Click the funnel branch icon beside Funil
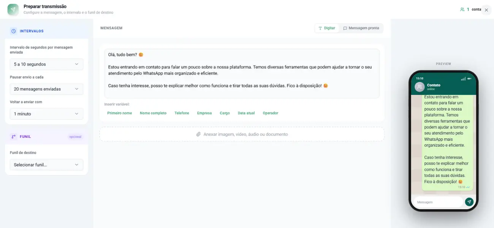The width and height of the screenshot is (494, 228). 14,136
